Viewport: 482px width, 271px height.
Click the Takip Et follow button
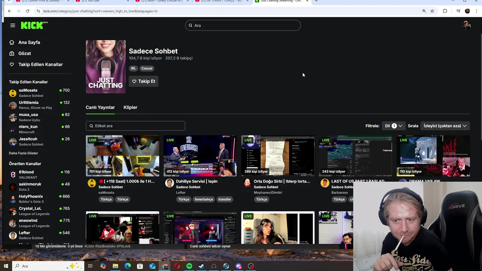(143, 81)
